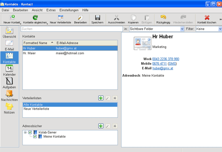Open the Übersicht sidebar view
The width and height of the screenshot is (222, 152).
9,33
